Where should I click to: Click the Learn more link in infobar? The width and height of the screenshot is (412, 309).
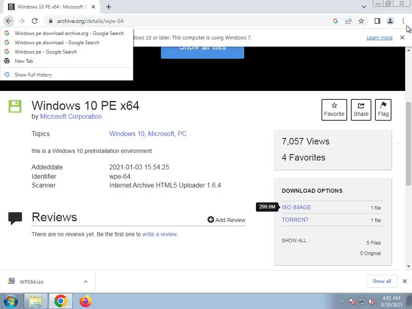(x=379, y=37)
